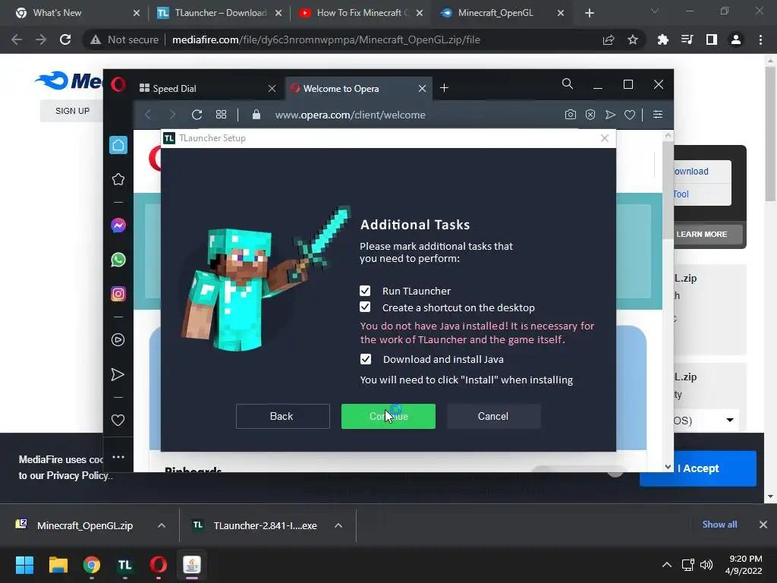Click the Opera search tabs magnifier icon
Viewport: 777px width, 583px height.
[568, 84]
